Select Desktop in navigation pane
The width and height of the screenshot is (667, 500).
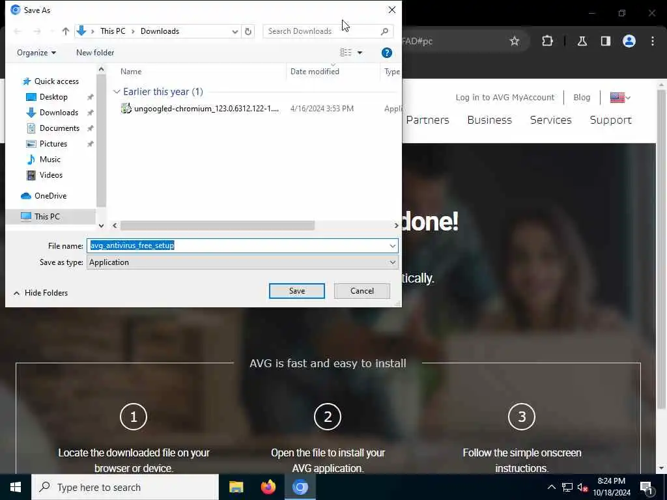(x=53, y=97)
